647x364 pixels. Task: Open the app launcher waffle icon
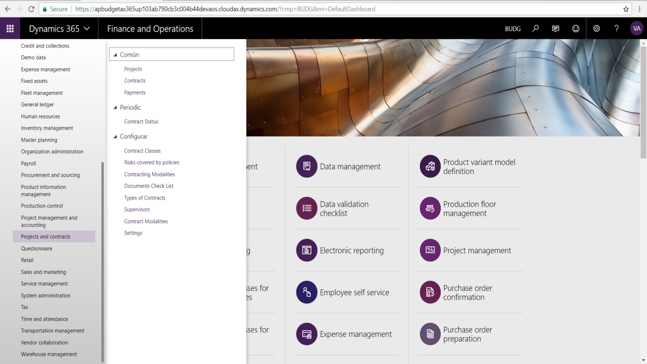[x=10, y=29]
